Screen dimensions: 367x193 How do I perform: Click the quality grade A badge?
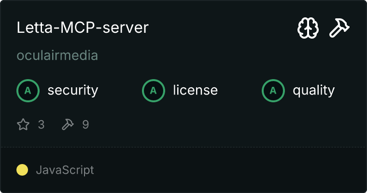click(x=273, y=90)
